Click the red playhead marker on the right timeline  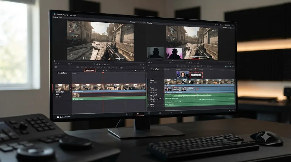coord(196,69)
